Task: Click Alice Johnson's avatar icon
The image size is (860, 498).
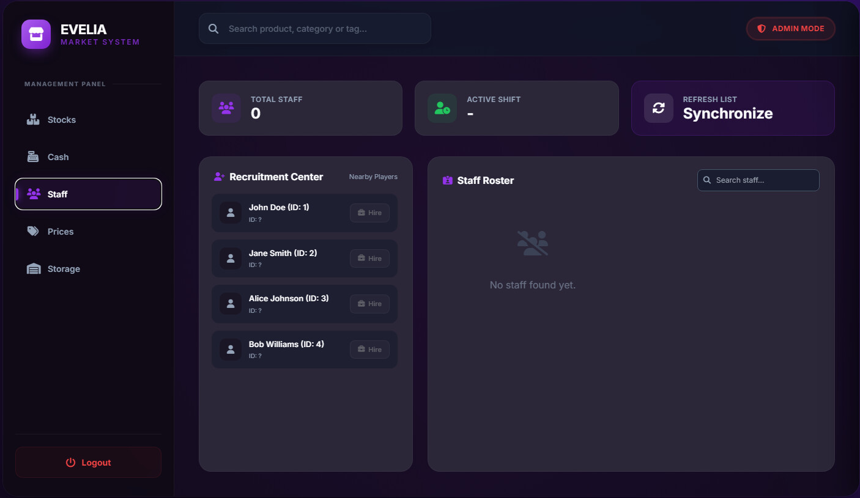Action: tap(231, 304)
